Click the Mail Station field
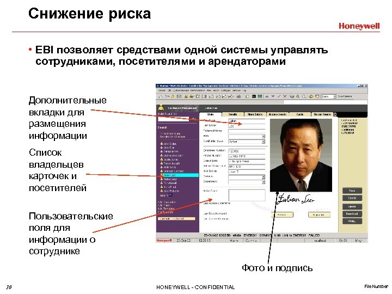 point(247,171)
